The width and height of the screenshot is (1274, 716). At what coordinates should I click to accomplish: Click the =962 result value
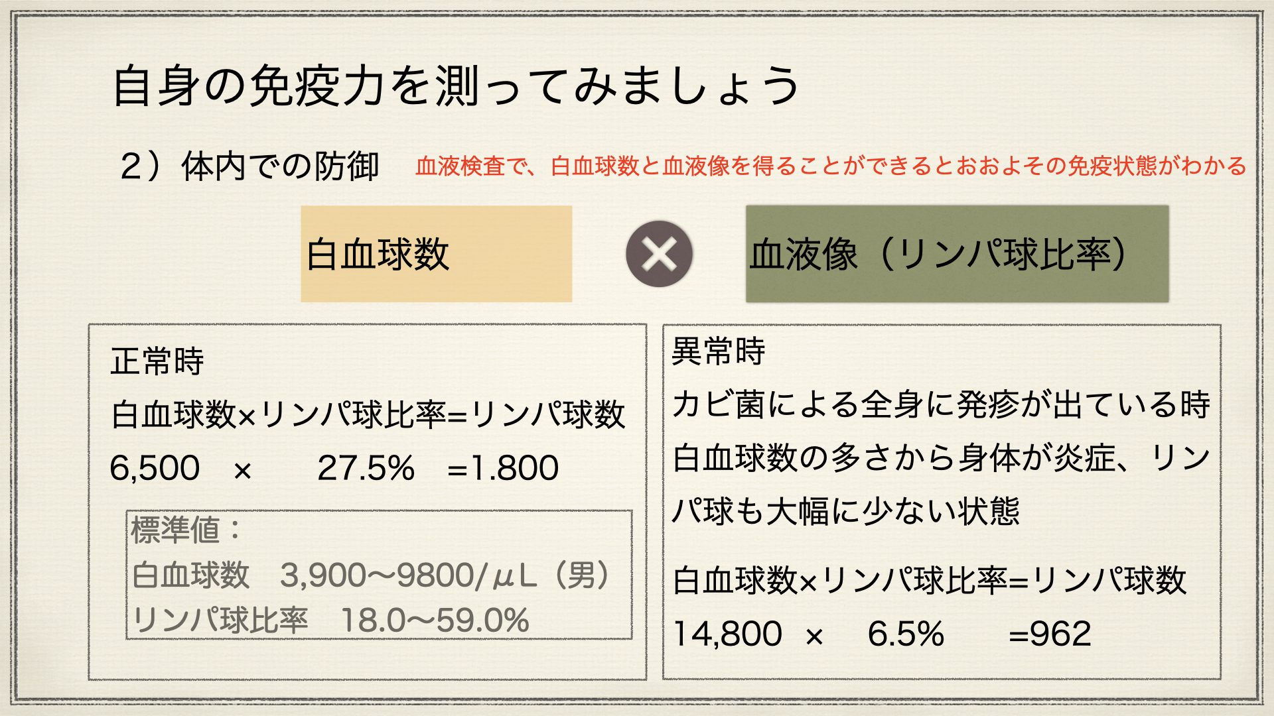click(1050, 634)
